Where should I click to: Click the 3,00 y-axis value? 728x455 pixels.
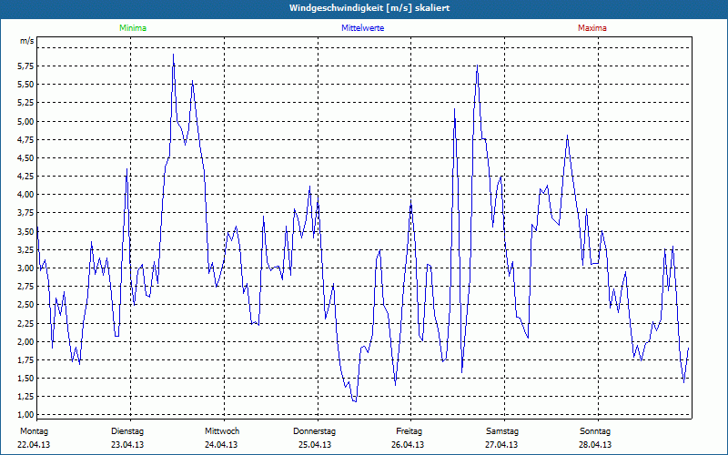click(25, 268)
